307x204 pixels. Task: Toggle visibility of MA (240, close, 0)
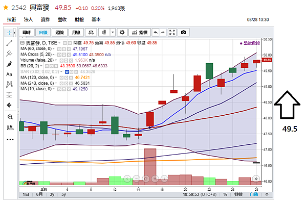point(61,84)
